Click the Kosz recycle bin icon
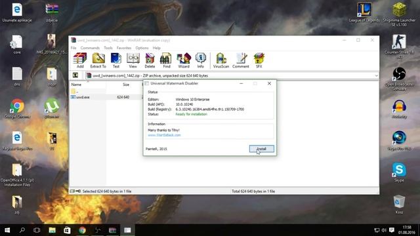420x236 pixels. coord(399,205)
